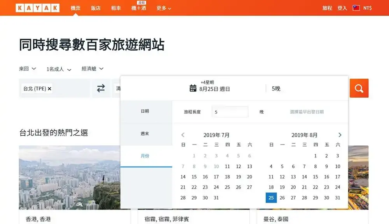Select August 31 in the calendar

pos(338,198)
